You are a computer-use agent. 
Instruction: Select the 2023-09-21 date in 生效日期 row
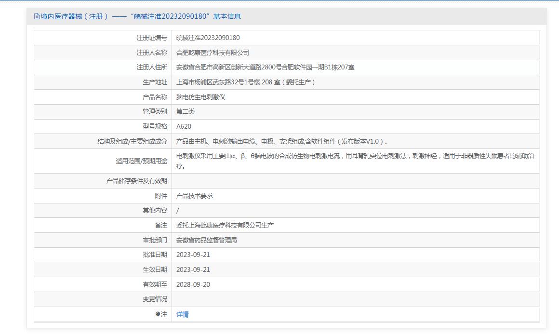point(193,269)
